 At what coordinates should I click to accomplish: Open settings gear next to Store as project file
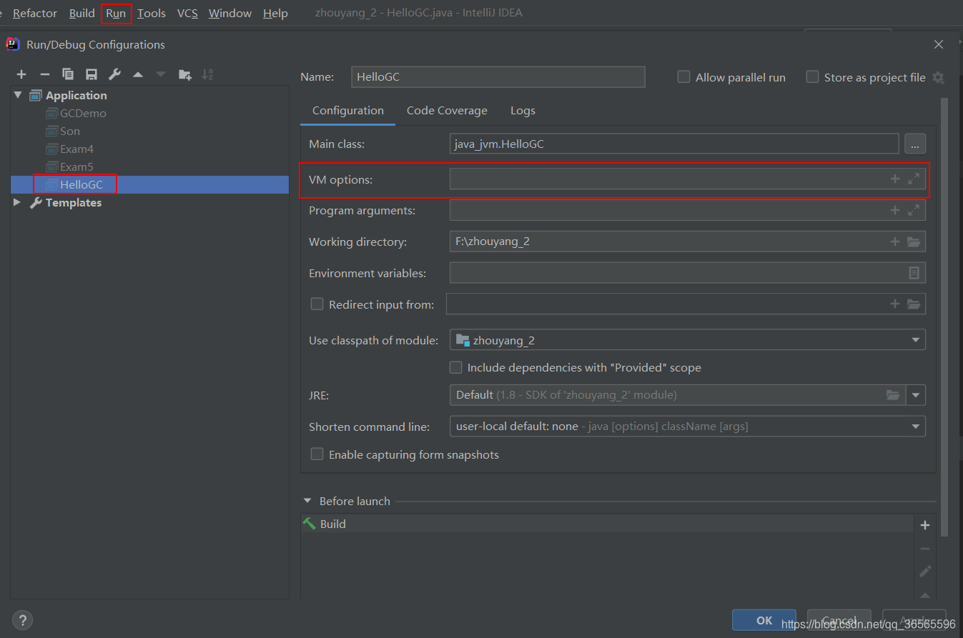tap(938, 77)
